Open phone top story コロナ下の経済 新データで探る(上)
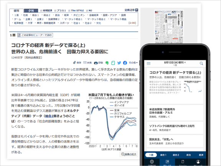This screenshot has height=166, width=221. coord(175,86)
